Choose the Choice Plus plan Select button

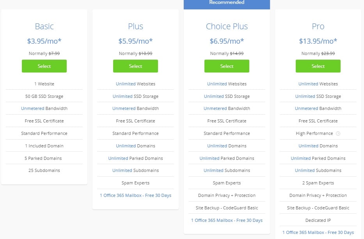(x=227, y=66)
